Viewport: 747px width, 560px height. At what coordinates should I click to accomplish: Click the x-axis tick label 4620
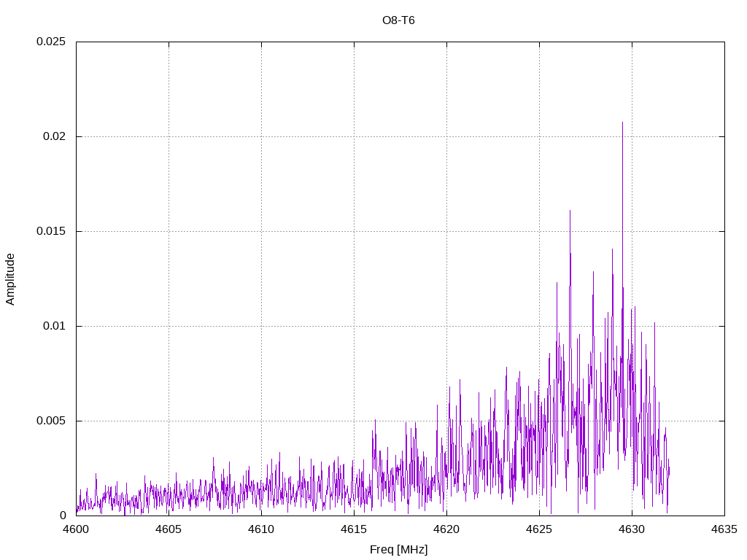tap(446, 529)
